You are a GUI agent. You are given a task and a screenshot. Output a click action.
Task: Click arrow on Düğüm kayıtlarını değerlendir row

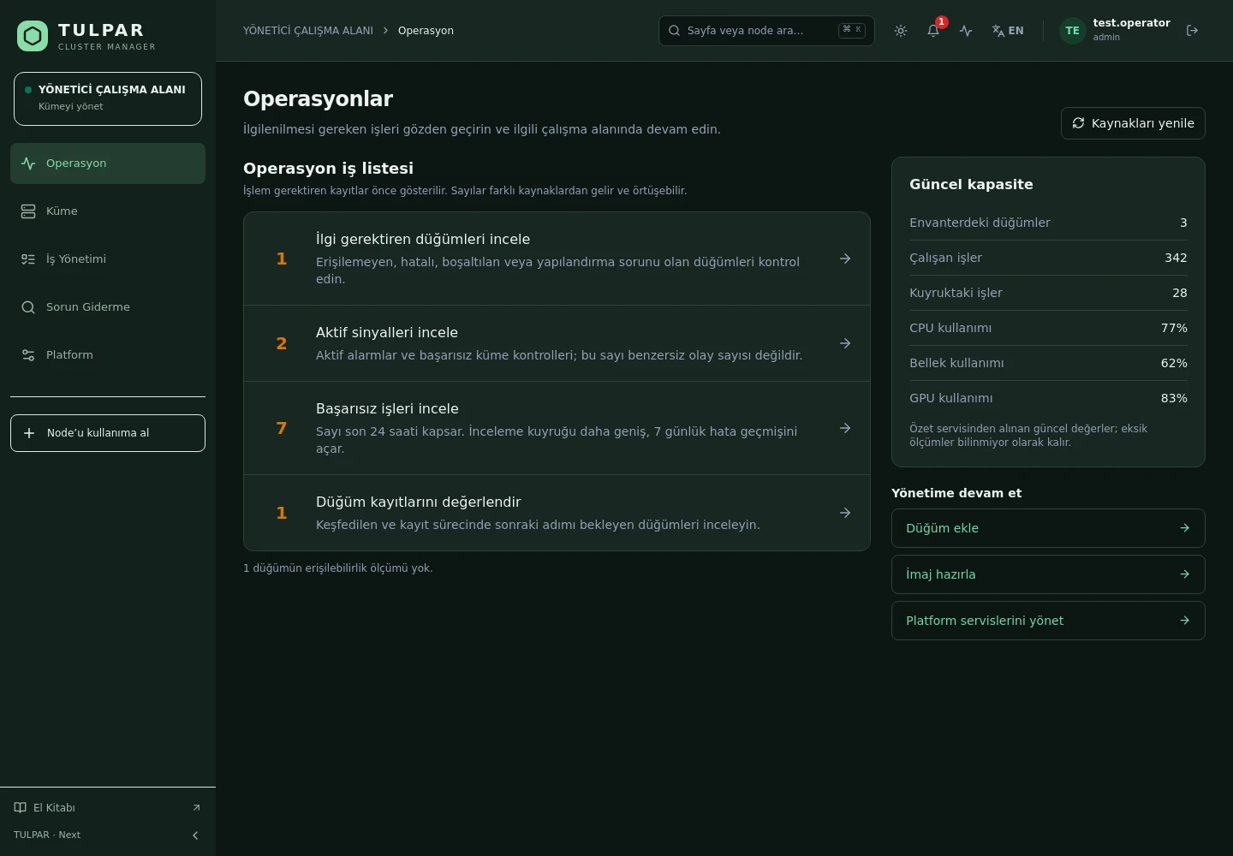click(x=845, y=513)
